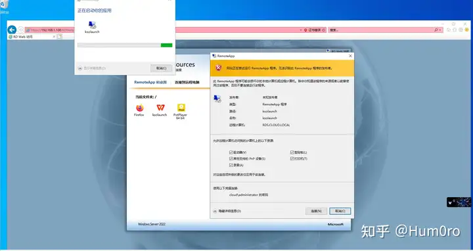Close the RemoteApp warning dialog
The image size is (473, 251).
350,56
